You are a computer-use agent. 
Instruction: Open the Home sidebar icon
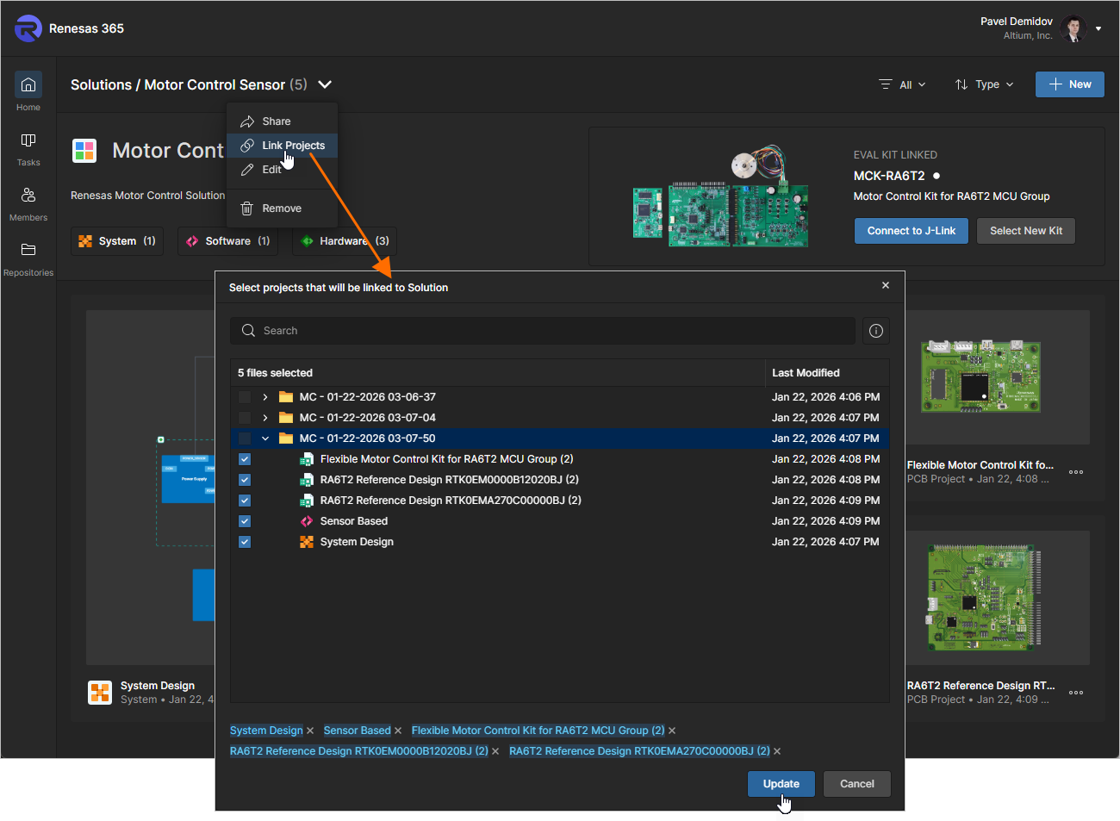pos(28,85)
